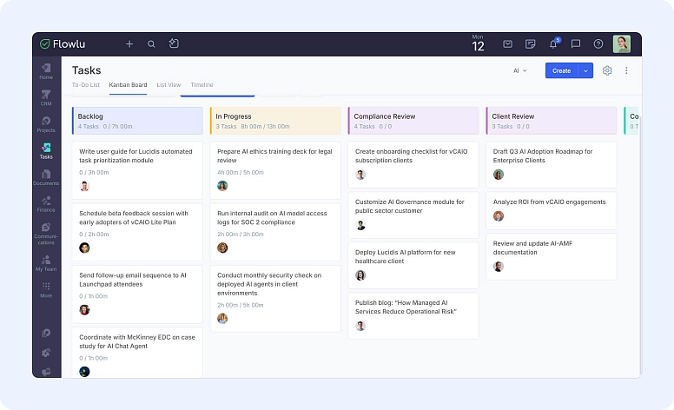Expand the Create button dropdown arrow
This screenshot has width=674, height=410.
tap(585, 70)
